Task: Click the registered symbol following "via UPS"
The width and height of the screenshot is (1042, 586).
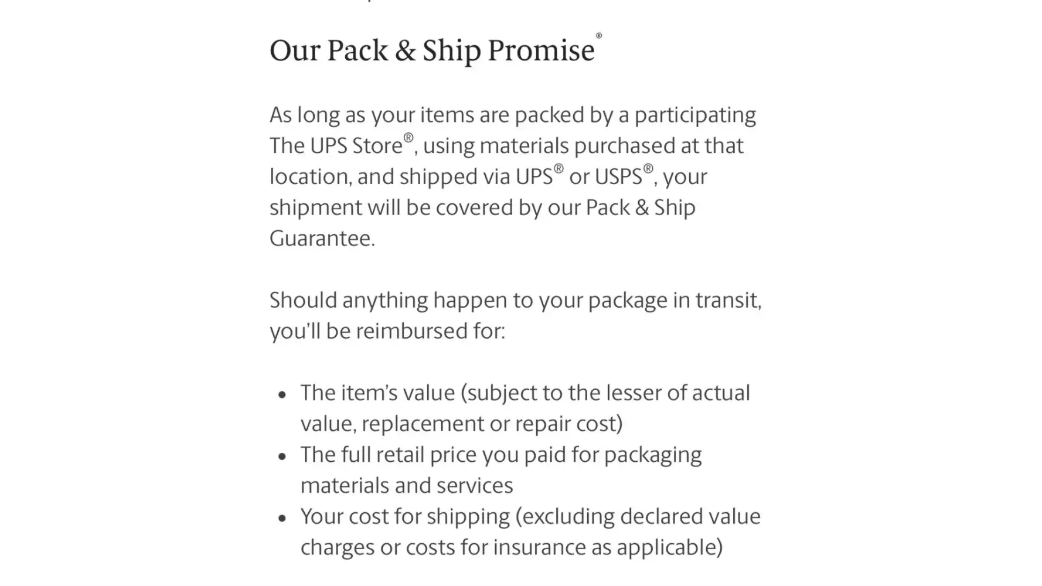Action: (559, 169)
